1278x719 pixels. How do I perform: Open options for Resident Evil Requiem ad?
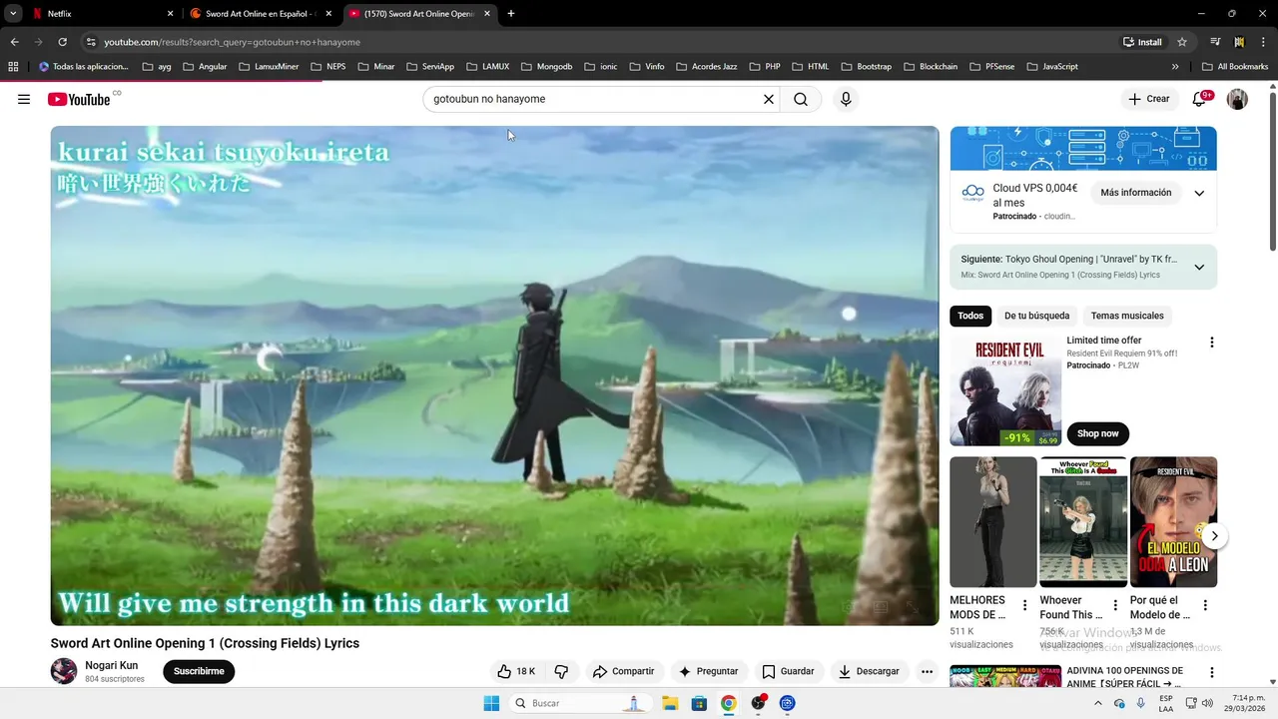[1211, 343]
